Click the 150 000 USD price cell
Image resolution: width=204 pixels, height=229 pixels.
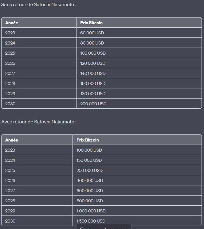click(x=89, y=160)
